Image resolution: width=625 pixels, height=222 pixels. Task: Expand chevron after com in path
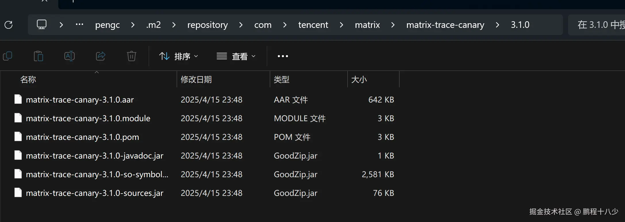coord(285,25)
